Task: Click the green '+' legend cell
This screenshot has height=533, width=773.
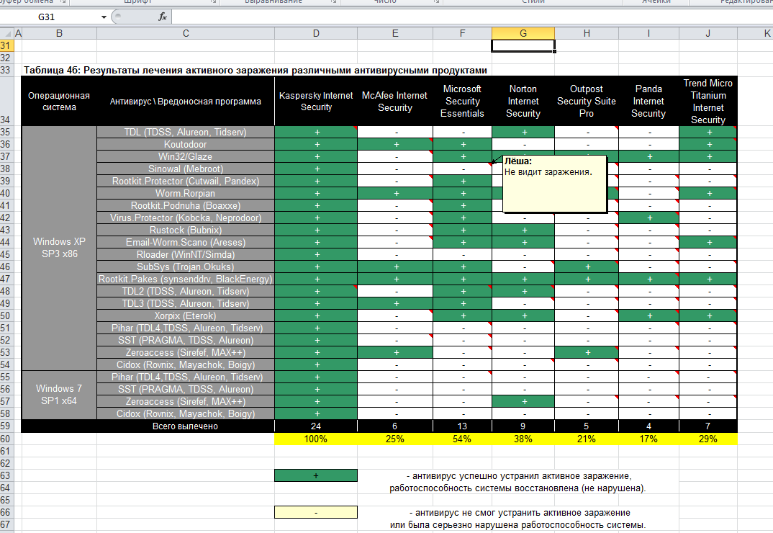Action: tap(316, 476)
